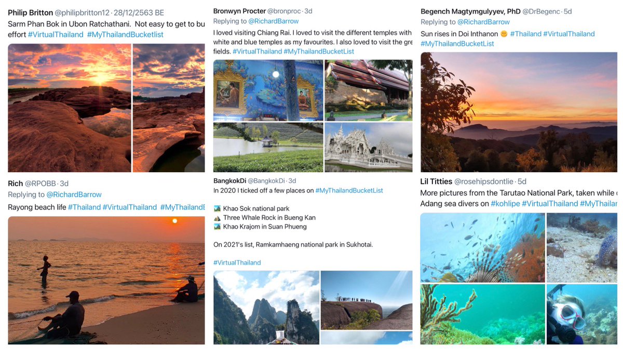The height and width of the screenshot is (350, 623).
Task: Click the #kohlipe hashtag
Action: [x=505, y=204]
